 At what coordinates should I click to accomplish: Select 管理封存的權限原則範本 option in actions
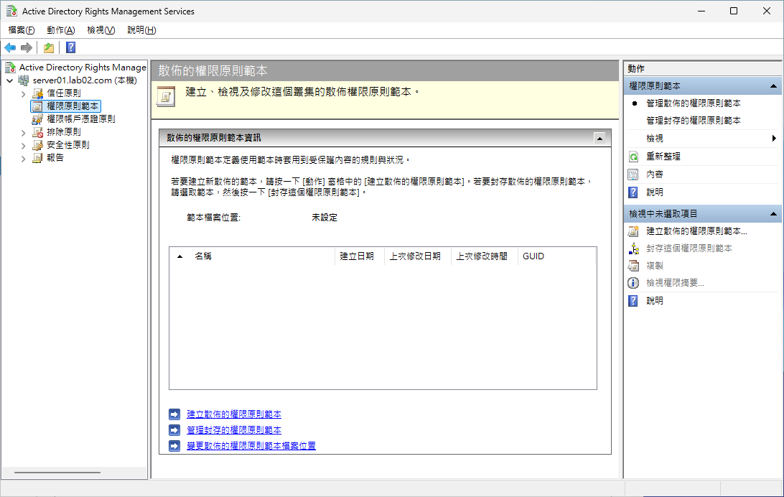693,121
